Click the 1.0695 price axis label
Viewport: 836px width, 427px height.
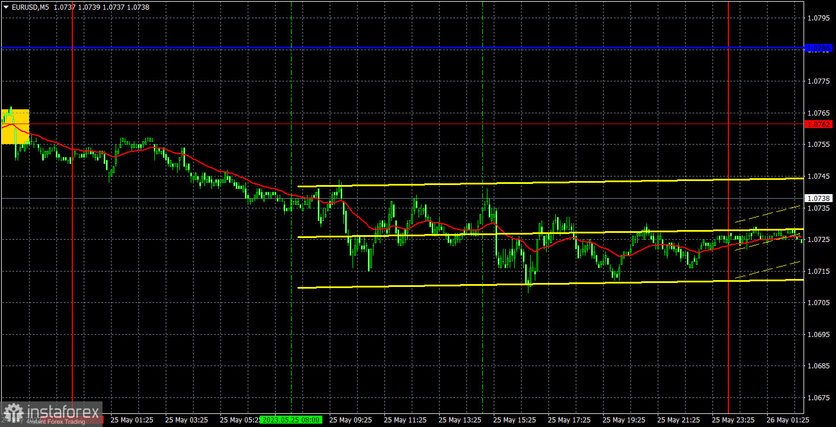[x=818, y=335]
